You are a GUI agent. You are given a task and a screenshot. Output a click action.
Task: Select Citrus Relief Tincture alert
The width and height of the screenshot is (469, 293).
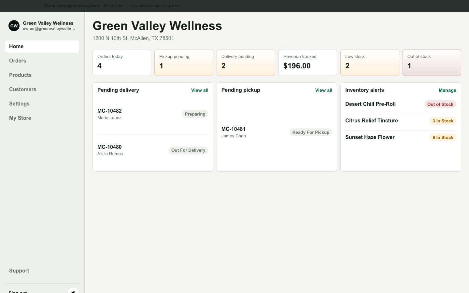pyautogui.click(x=401, y=121)
